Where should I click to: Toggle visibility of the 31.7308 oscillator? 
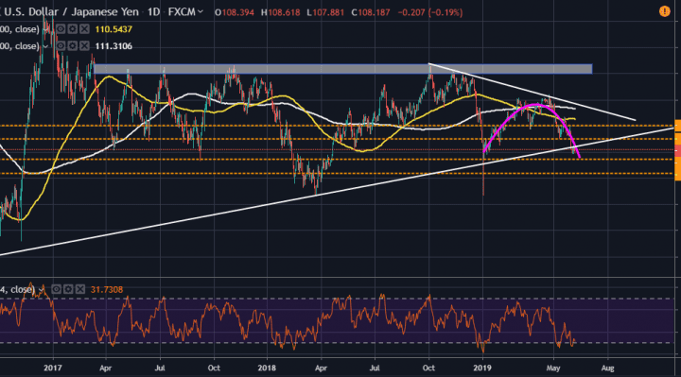coord(56,289)
